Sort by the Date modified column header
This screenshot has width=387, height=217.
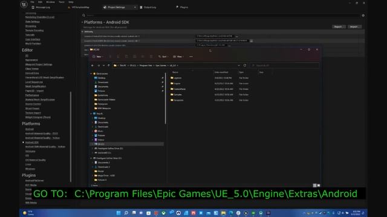[x=221, y=72]
